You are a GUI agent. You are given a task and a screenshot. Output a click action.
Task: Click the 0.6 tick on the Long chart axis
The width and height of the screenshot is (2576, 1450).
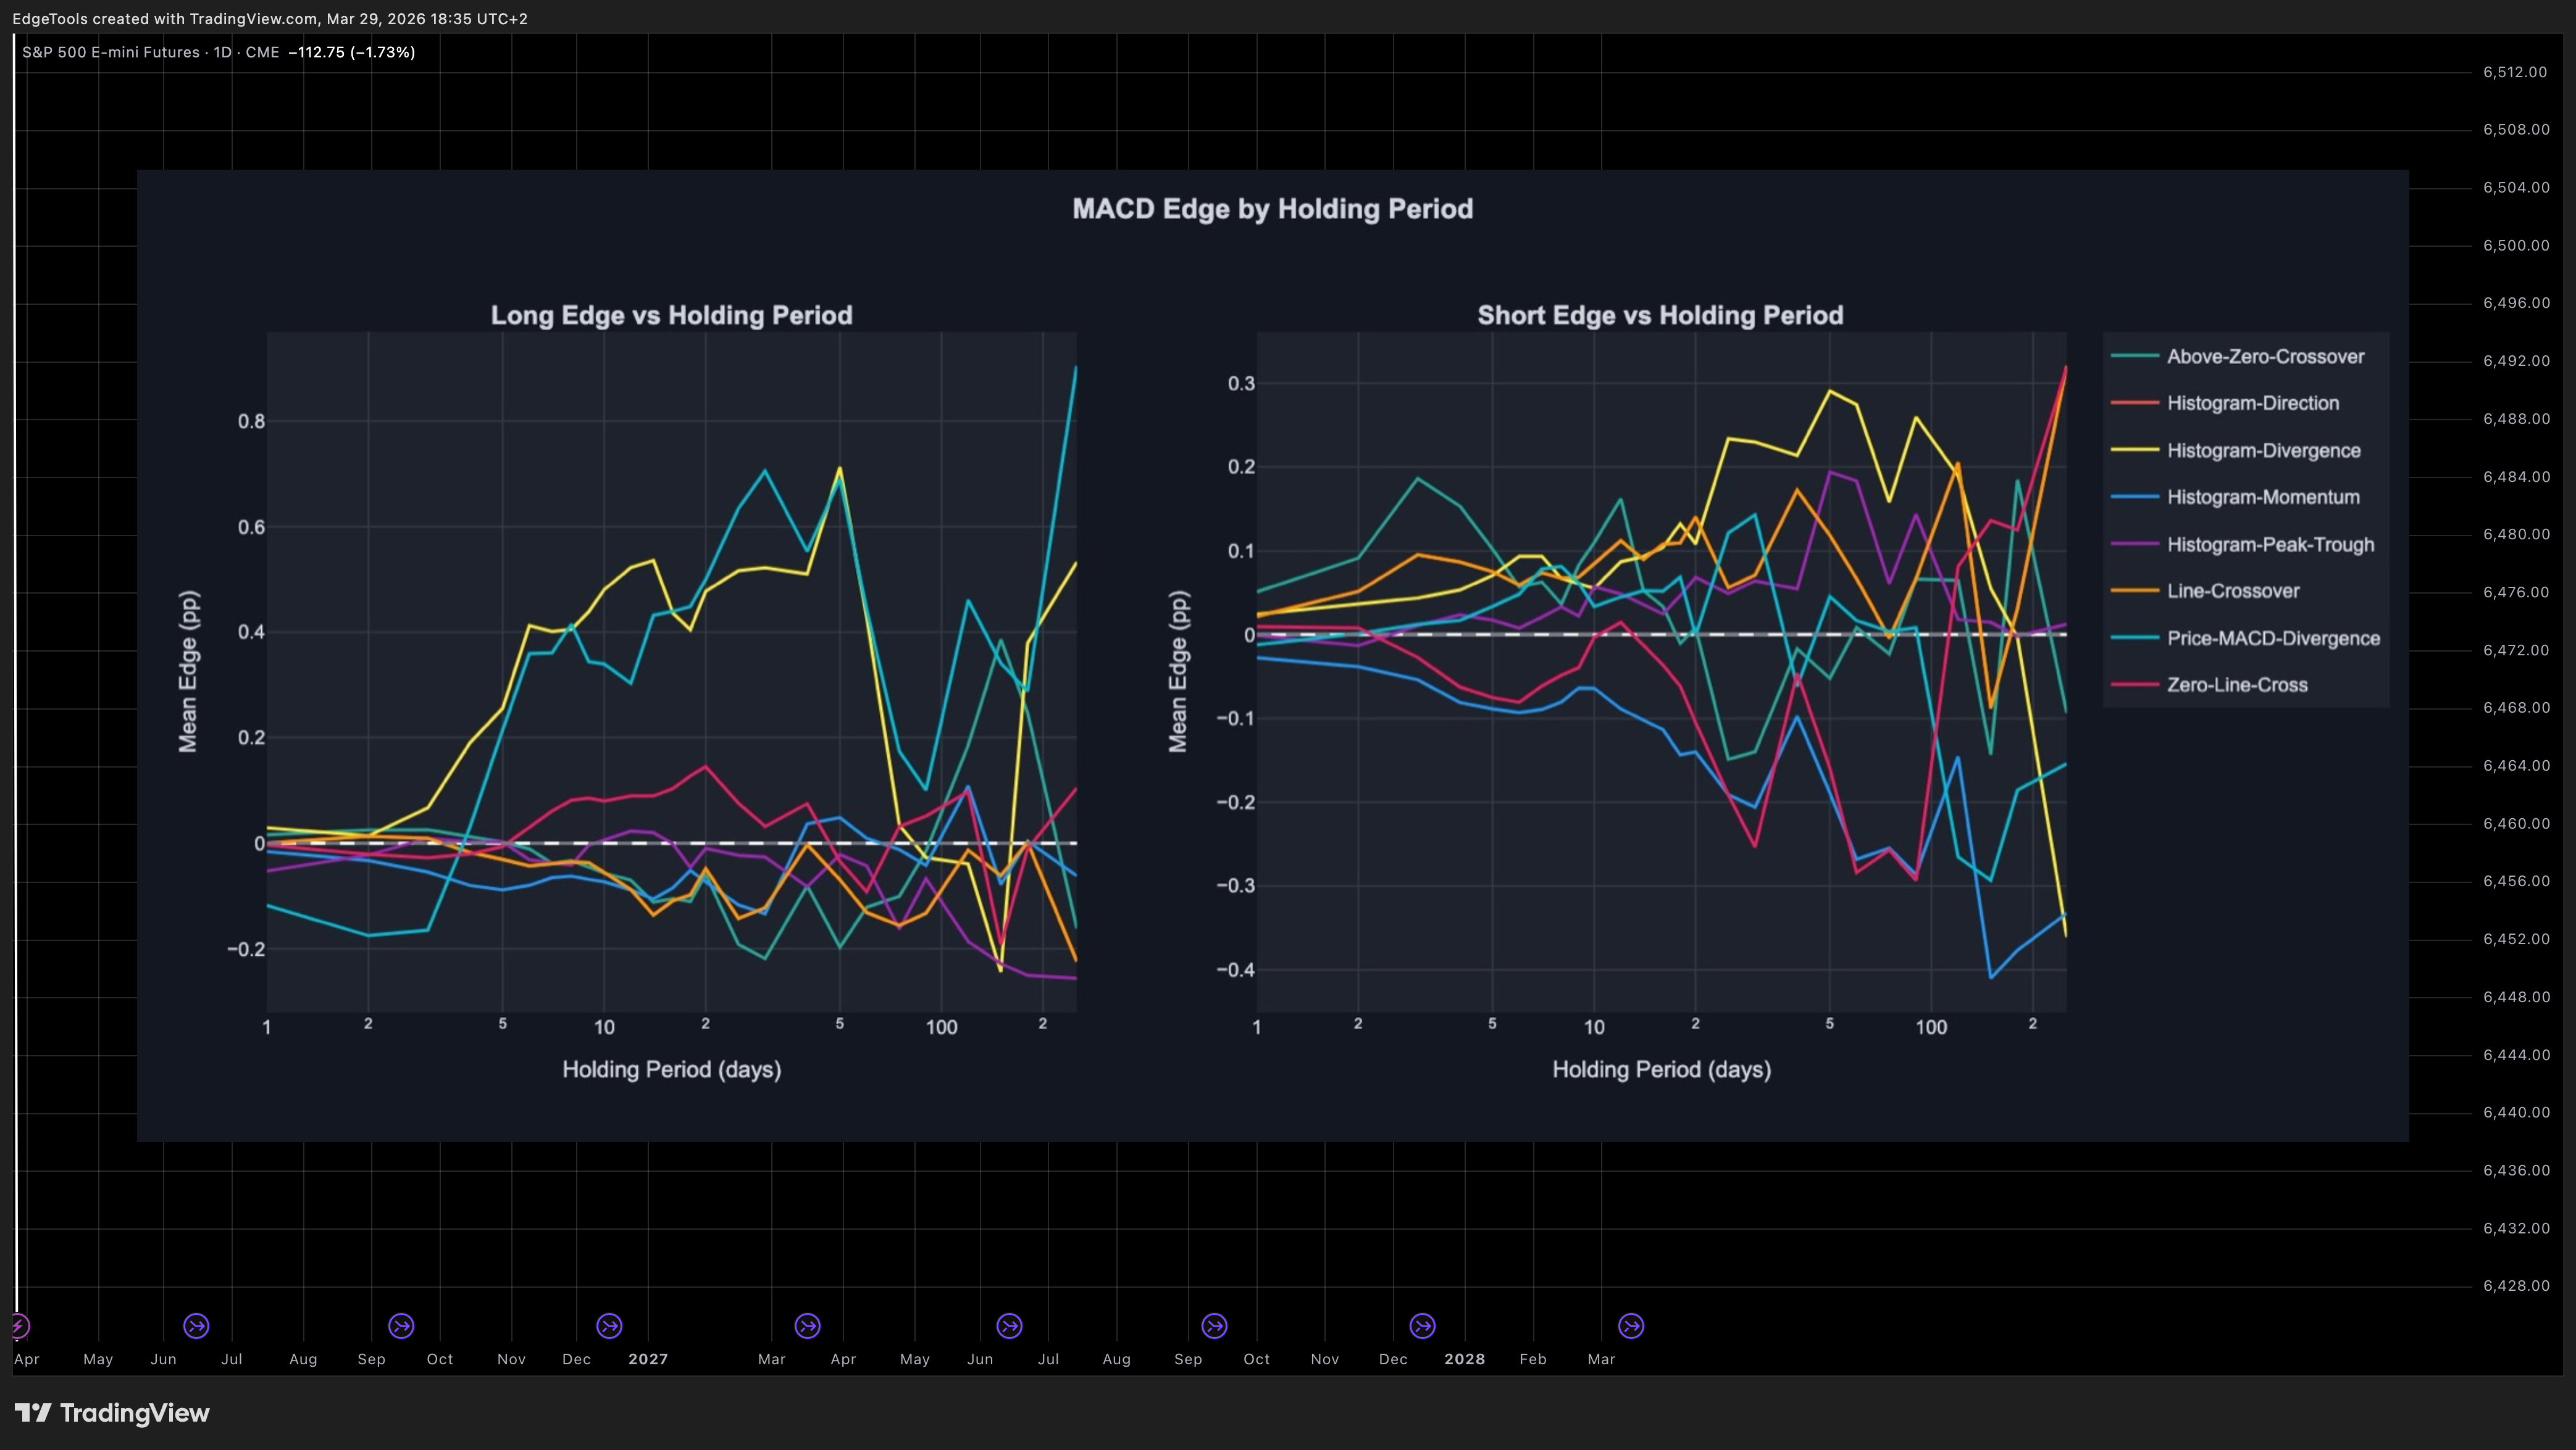click(x=252, y=528)
